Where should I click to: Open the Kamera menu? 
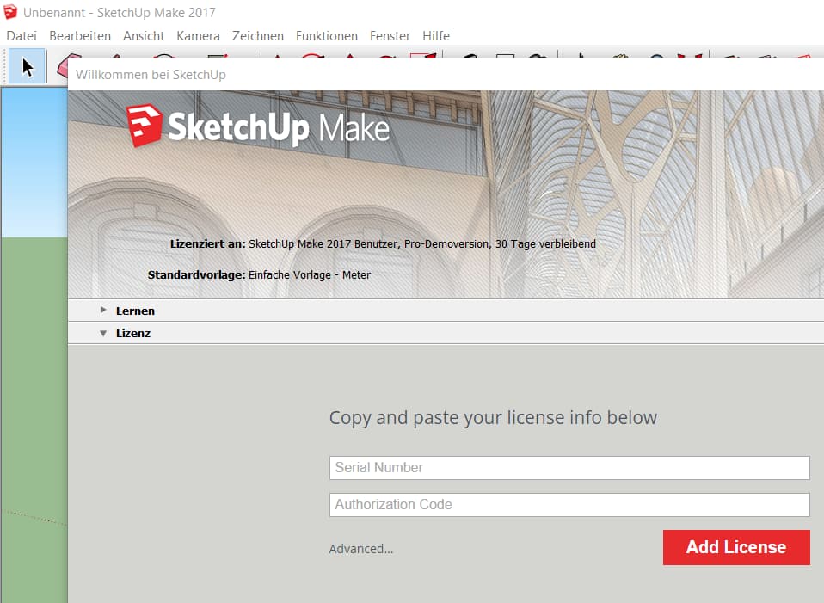[x=198, y=36]
